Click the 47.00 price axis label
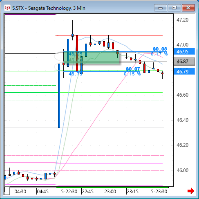 point(182,45)
